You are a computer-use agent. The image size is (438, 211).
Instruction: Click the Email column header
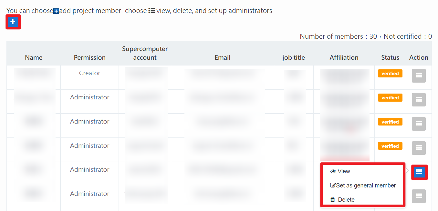coord(223,57)
